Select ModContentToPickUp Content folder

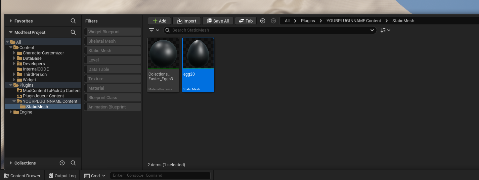point(49,90)
